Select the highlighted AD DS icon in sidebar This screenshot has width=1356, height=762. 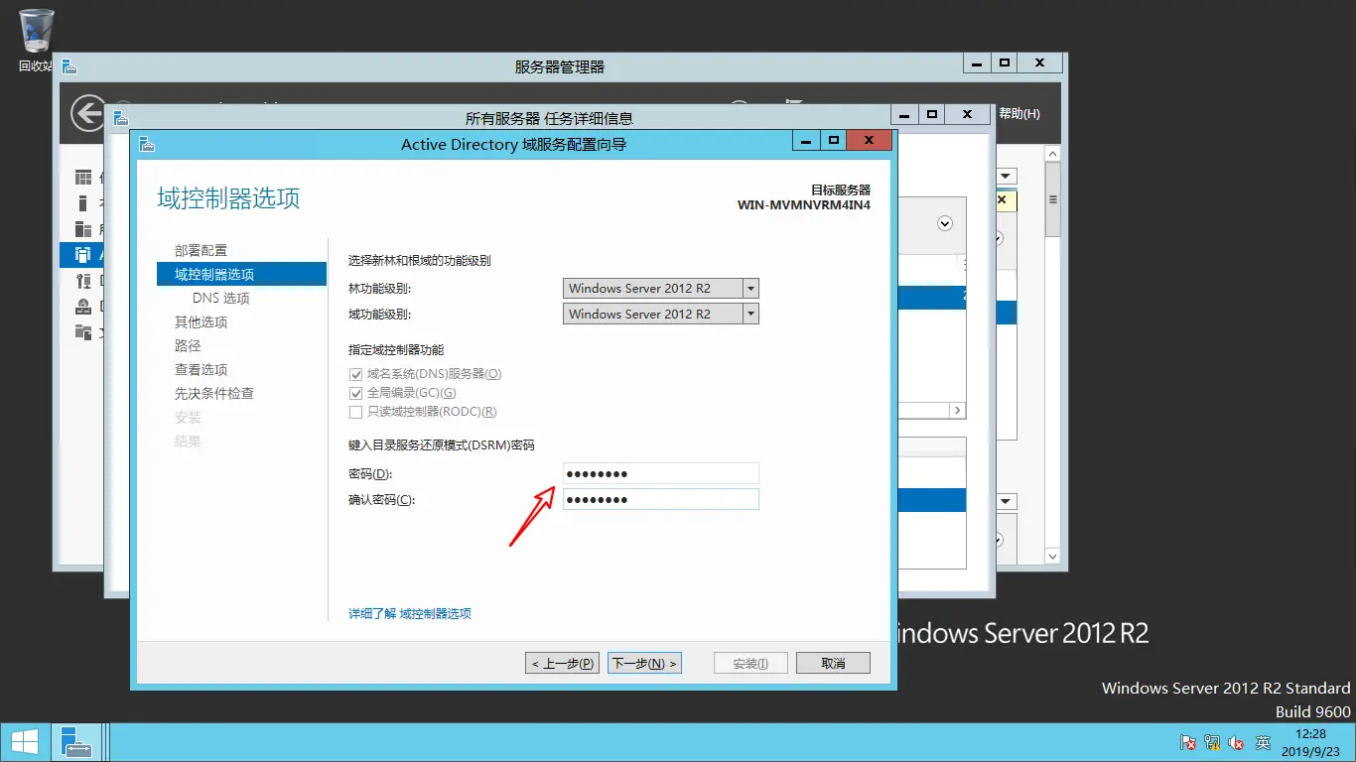click(x=83, y=255)
